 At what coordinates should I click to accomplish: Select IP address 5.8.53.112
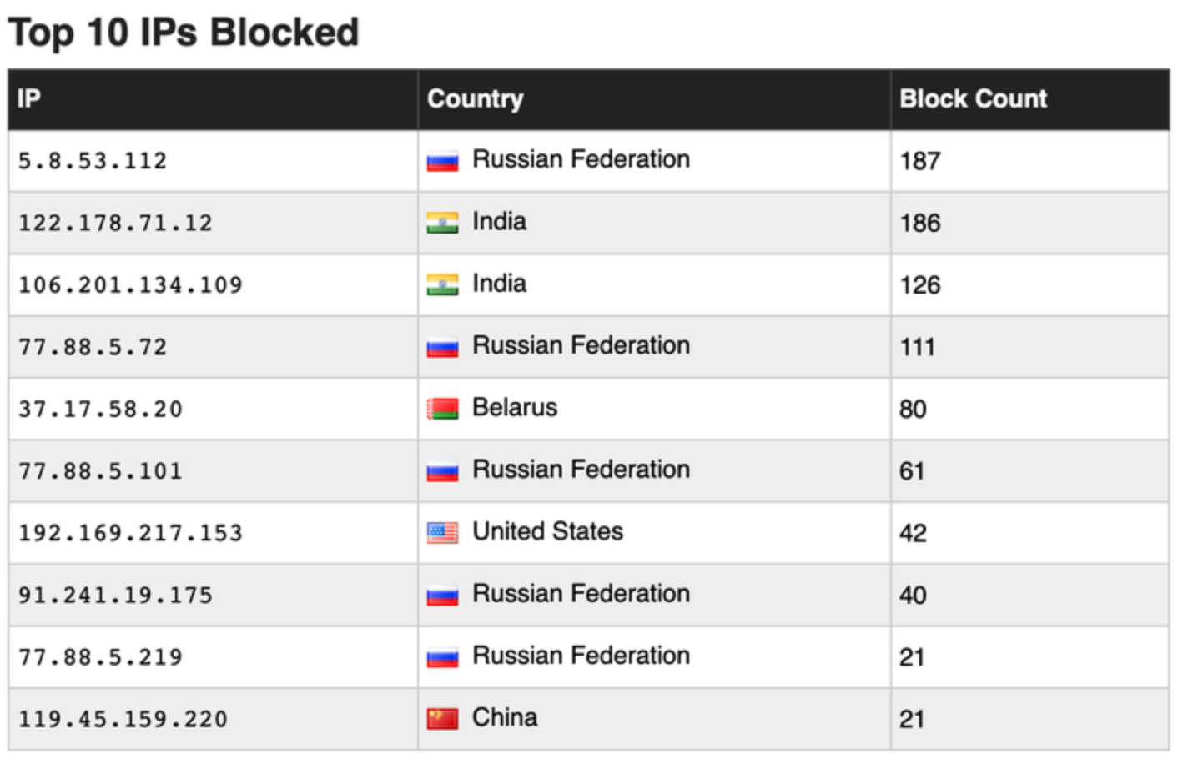click(x=93, y=161)
